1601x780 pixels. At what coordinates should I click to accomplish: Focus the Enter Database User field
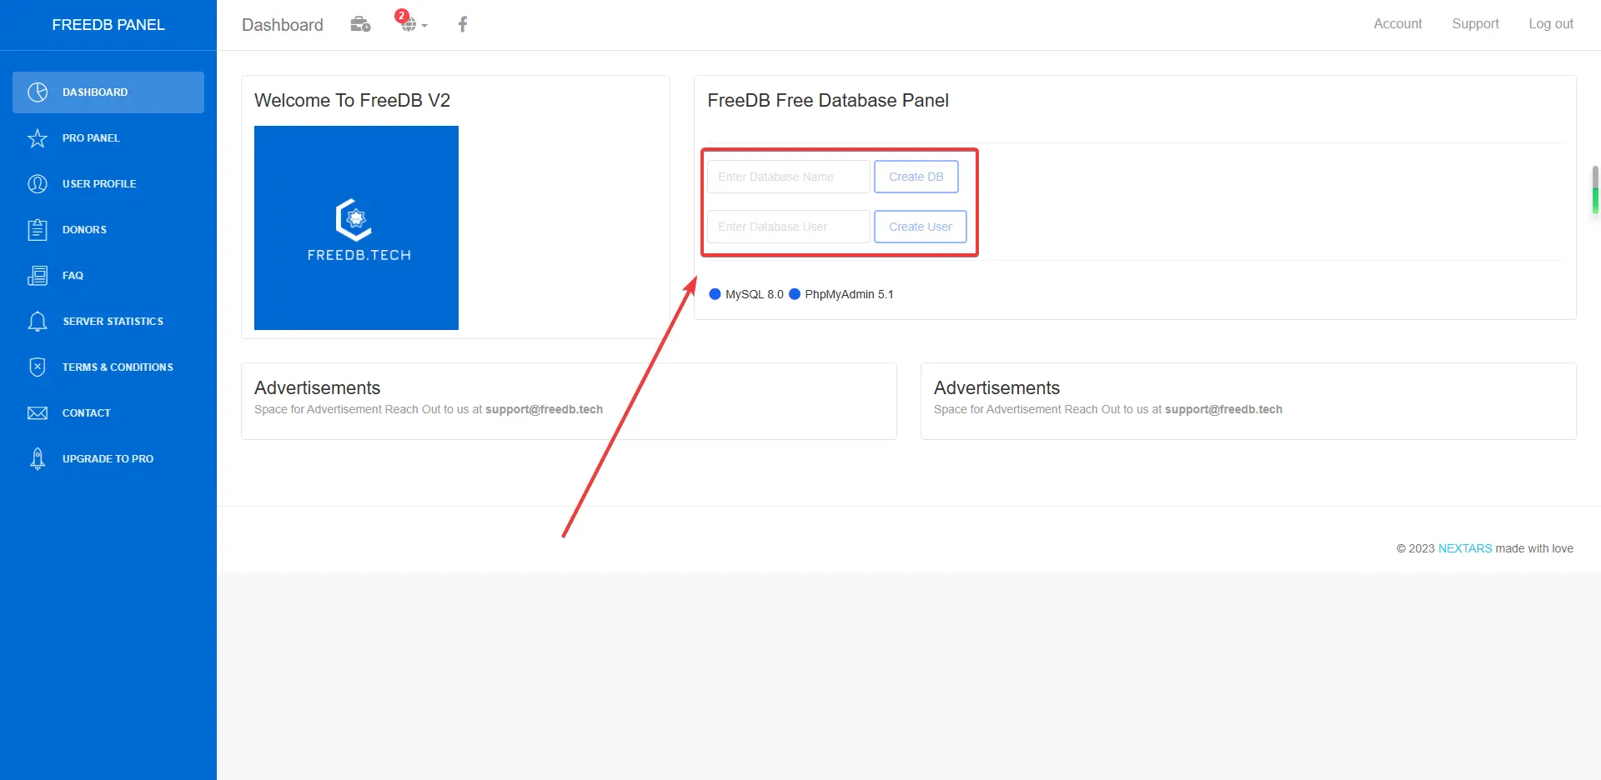(788, 227)
